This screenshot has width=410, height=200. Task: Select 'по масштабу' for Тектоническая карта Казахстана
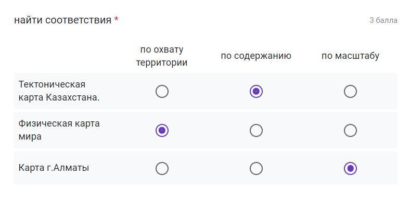(350, 92)
